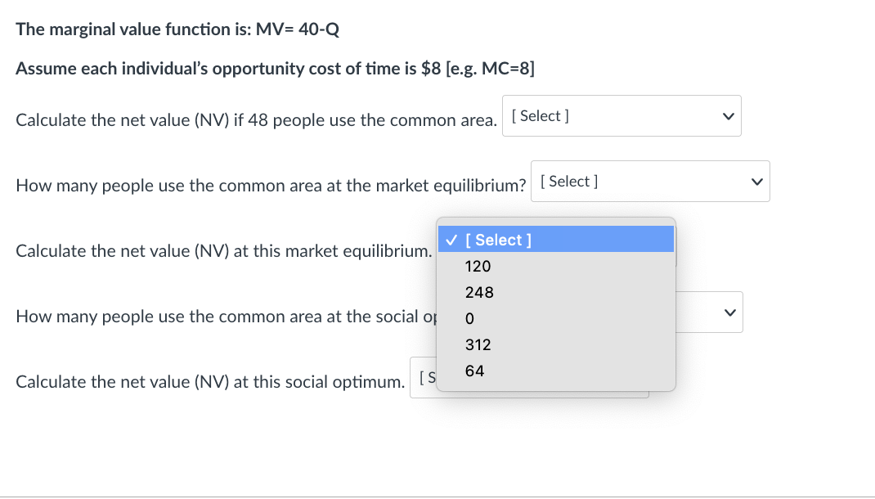Click the gray dropdown popup panel
This screenshot has width=875, height=499.
coord(556,384)
